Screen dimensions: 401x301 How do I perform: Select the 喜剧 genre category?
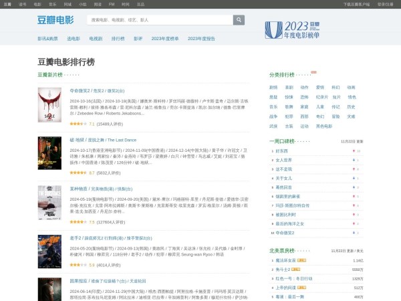289,87
